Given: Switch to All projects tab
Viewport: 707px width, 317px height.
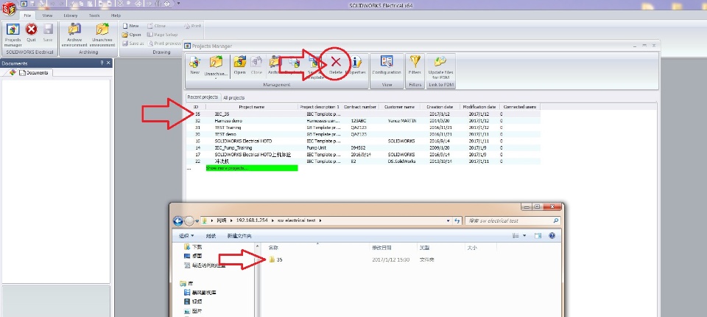Looking at the screenshot, I should (234, 97).
